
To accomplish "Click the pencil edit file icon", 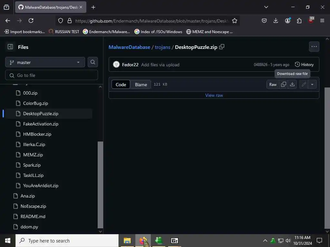I will coord(304,85).
